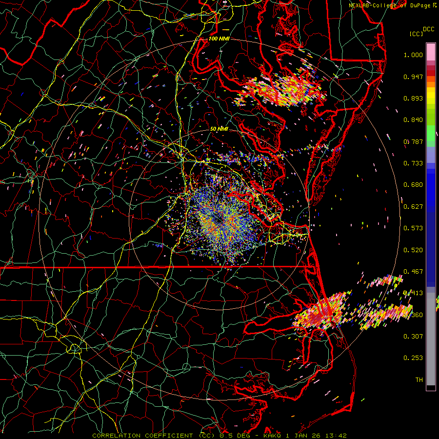
Task: Click the KAKQ station identifier
Action: click(273, 436)
